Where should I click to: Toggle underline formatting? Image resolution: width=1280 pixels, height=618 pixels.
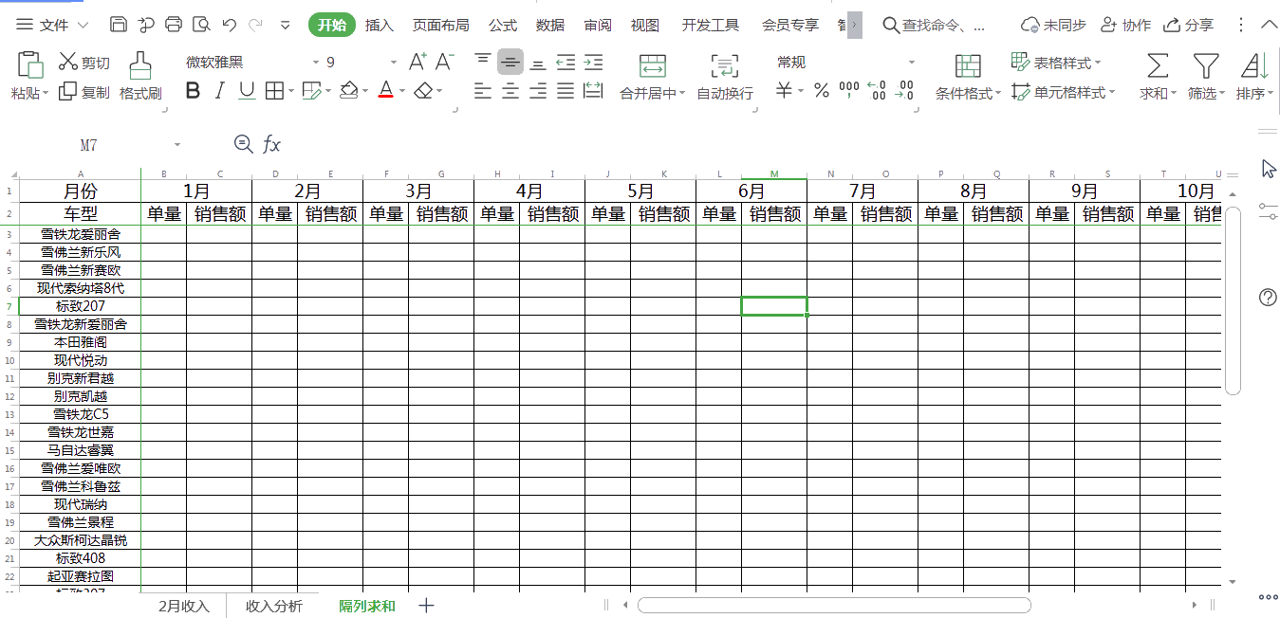pyautogui.click(x=245, y=90)
